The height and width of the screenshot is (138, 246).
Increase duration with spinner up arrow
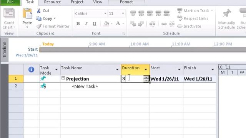(146, 77)
